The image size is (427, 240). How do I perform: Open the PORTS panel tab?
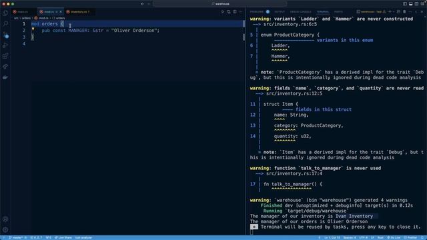point(338,12)
